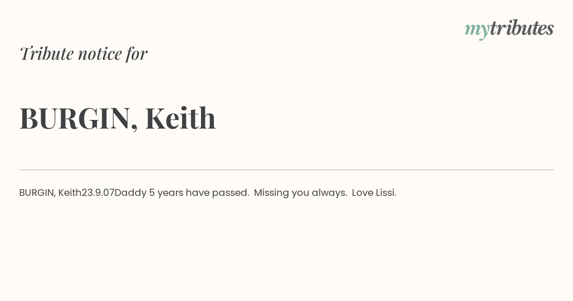The height and width of the screenshot is (301, 573).
Task: Click the word "always" in the notice
Action: 328,193
